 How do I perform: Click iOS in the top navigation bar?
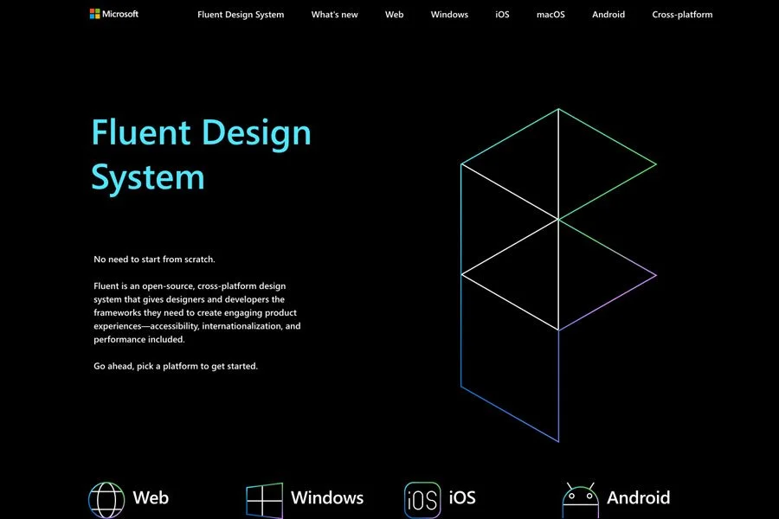[x=502, y=15]
